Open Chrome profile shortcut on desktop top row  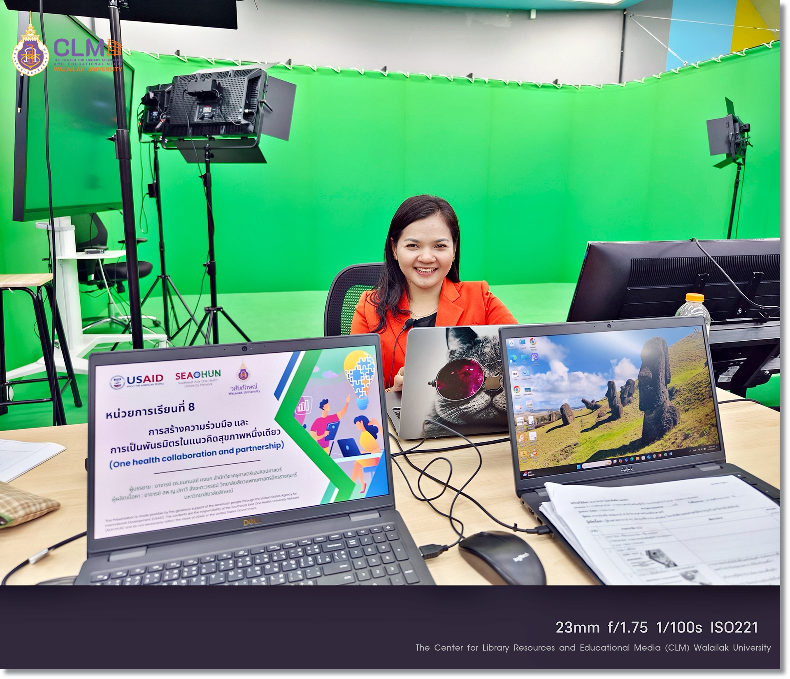click(533, 342)
